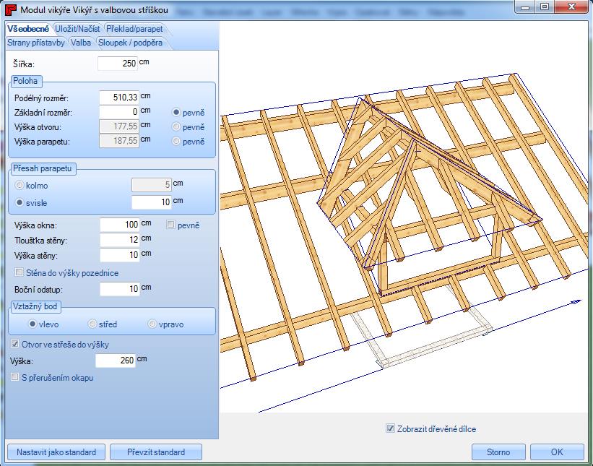
Task: Enable Stěna do výšky pozednice checkbox
Action: click(x=19, y=272)
